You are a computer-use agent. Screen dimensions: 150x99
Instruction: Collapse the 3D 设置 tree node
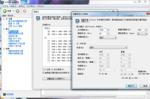pos(4,19)
